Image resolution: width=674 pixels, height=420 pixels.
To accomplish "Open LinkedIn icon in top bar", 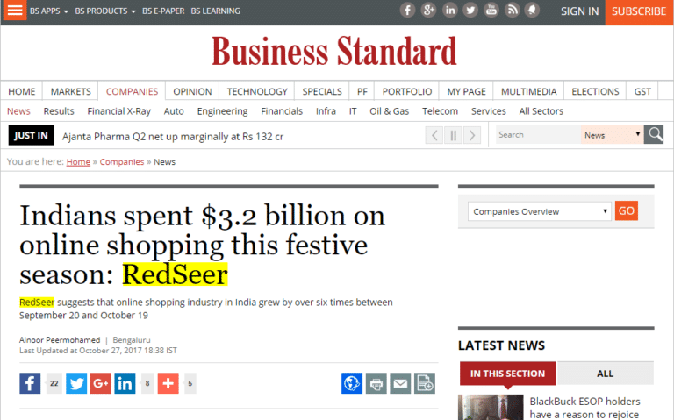I will 449,10.
